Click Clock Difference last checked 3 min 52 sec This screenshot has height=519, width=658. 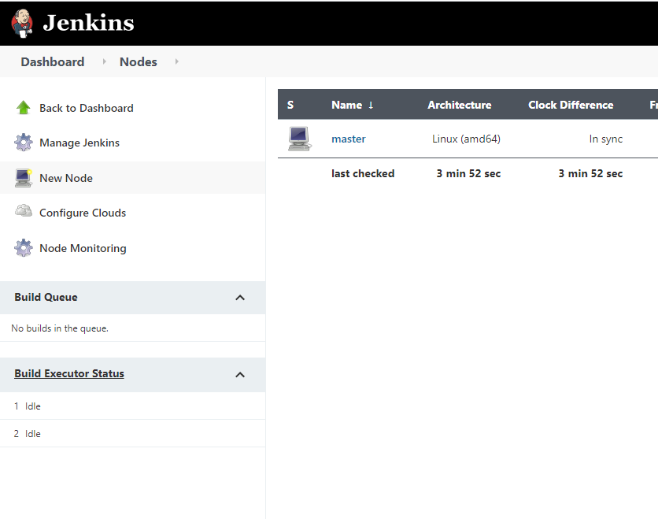tap(590, 173)
